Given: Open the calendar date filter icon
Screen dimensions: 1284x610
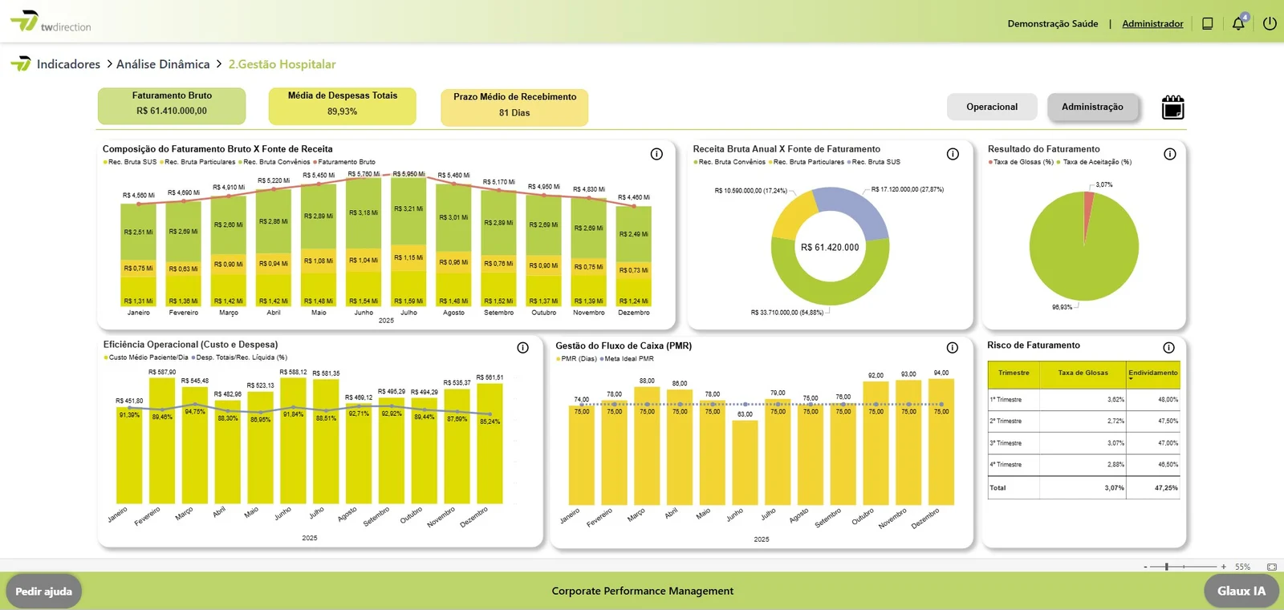Looking at the screenshot, I should tap(1172, 107).
